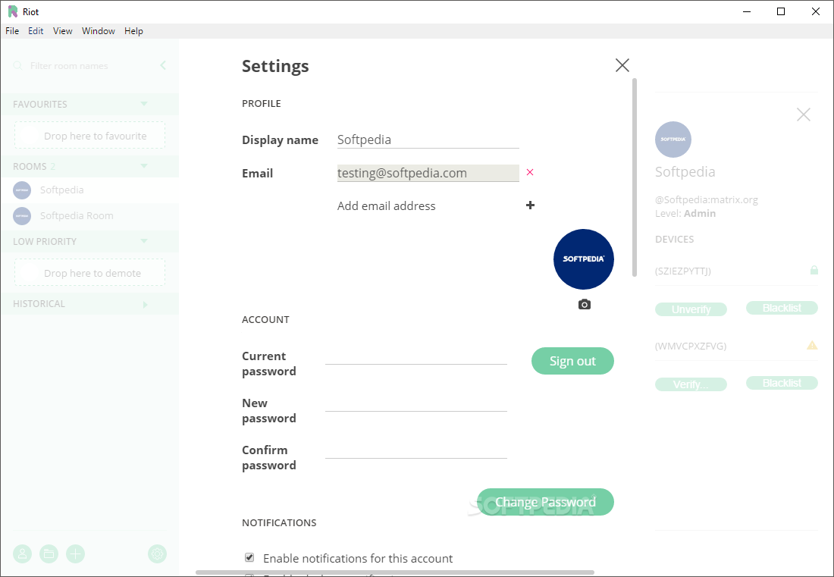Expand the Historical section
Viewport: 834px width, 577px height.
pyautogui.click(x=146, y=304)
